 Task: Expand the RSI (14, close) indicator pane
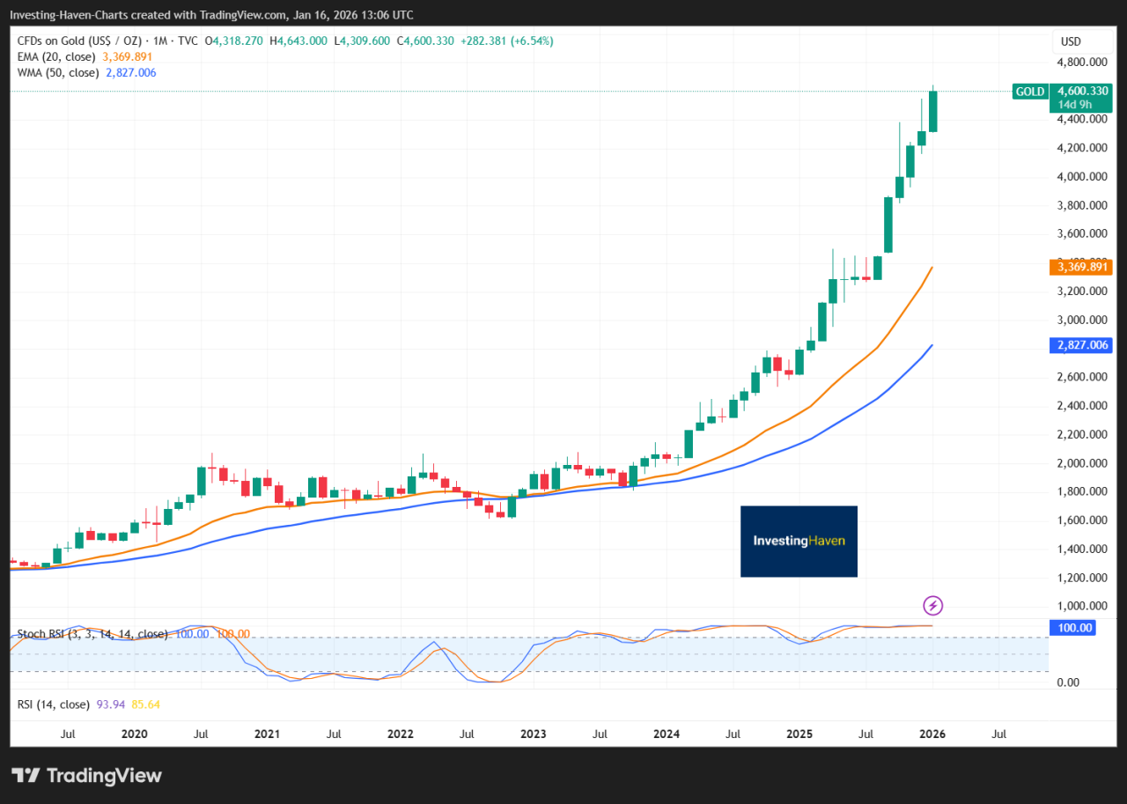tap(52, 704)
